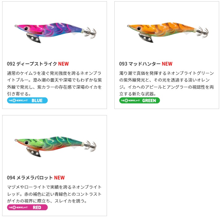Click the red NEW label beside 092
221x217 pixels.
pos(63,64)
